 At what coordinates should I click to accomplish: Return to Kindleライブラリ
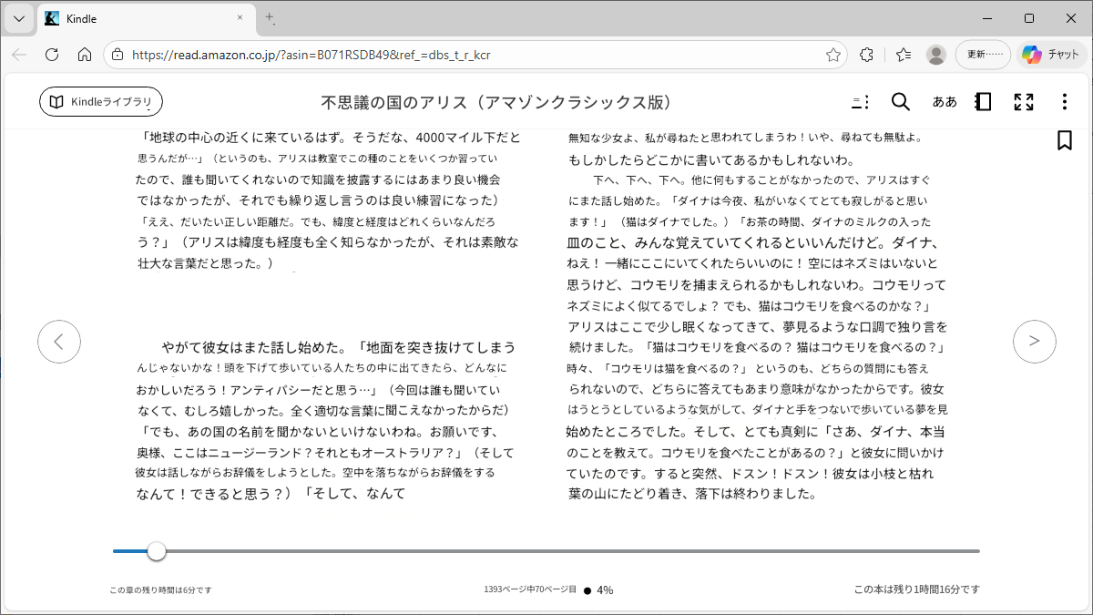(x=101, y=102)
